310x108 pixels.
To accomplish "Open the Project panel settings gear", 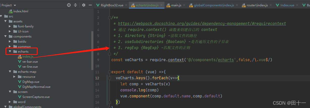I will [84, 5].
